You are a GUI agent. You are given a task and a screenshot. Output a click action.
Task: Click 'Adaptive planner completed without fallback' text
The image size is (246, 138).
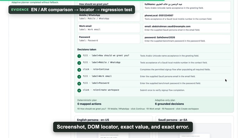coord(35,2)
